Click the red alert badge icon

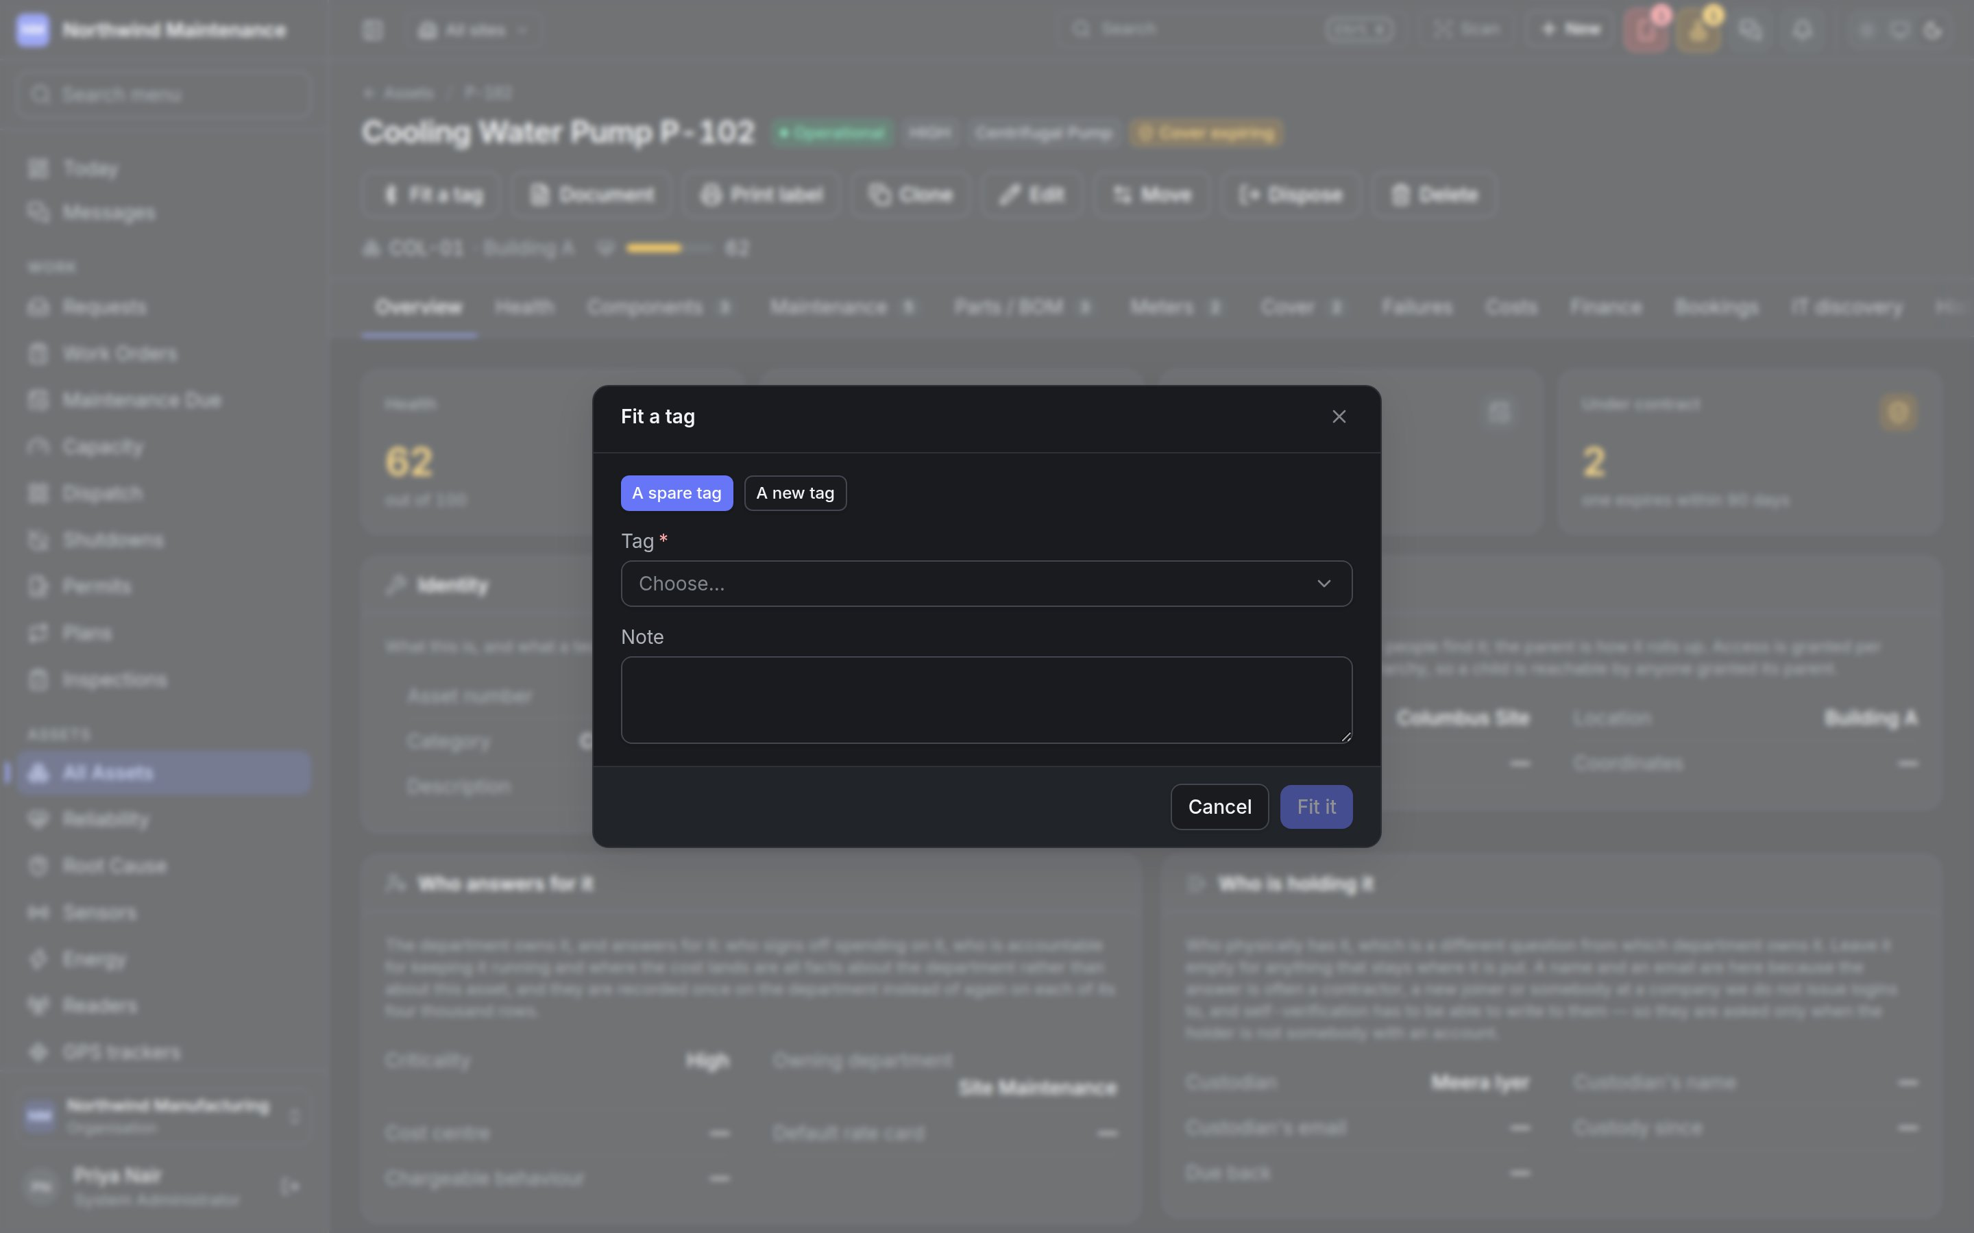[x=1646, y=31]
